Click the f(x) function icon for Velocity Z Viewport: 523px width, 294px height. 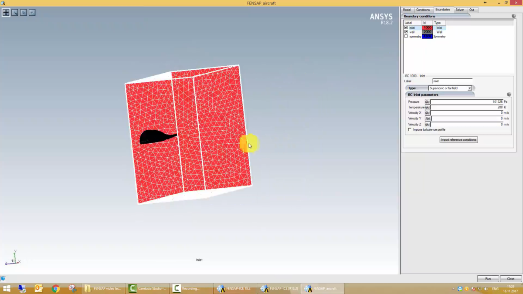click(428, 124)
